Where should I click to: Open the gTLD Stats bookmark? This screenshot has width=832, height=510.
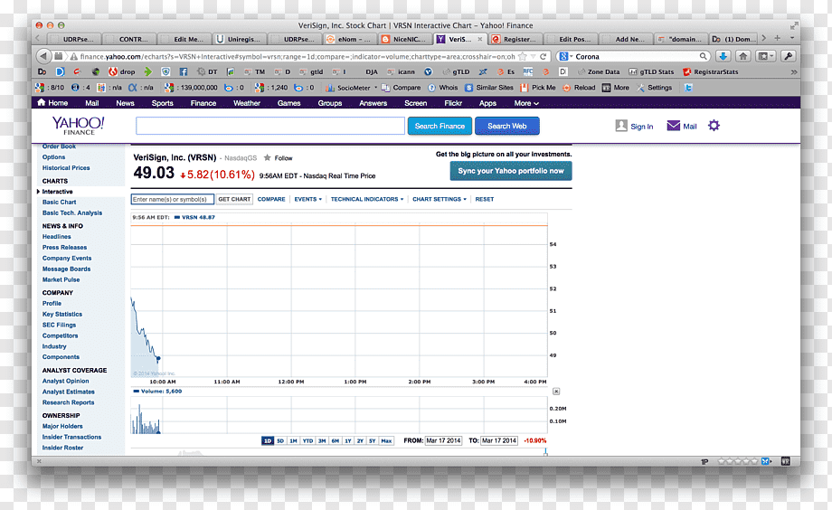(651, 71)
